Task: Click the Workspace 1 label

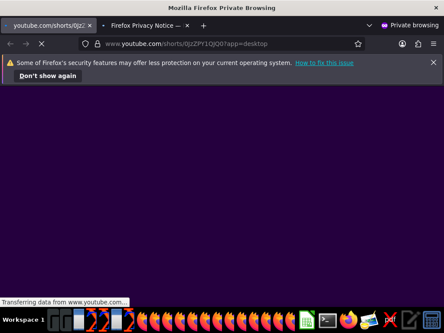Action: pos(23,320)
